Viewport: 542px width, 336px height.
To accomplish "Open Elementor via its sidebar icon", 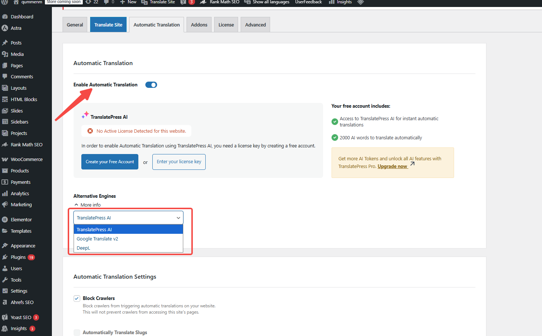I will pyautogui.click(x=5, y=220).
